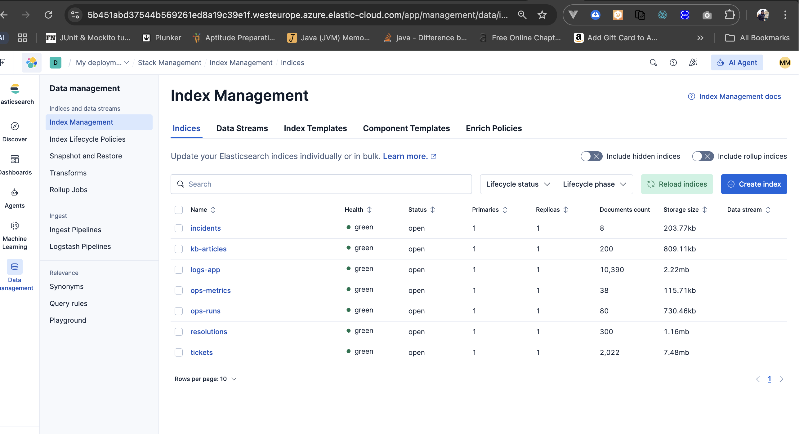
Task: Open the kb-articles index link
Action: (x=208, y=249)
